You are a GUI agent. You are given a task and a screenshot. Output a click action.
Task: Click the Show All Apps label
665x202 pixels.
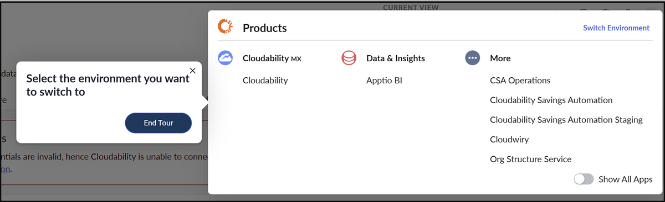tap(626, 179)
